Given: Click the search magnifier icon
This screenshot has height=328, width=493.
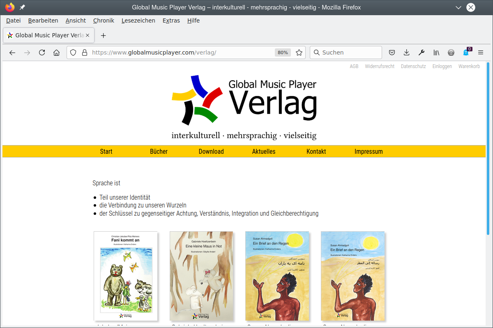Looking at the screenshot, I should coord(317,52).
